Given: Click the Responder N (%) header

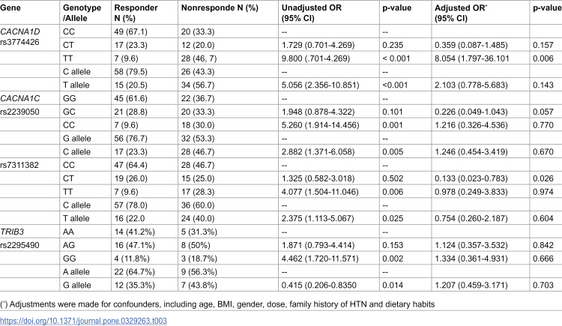Looking at the screenshot, I should pos(136,13).
